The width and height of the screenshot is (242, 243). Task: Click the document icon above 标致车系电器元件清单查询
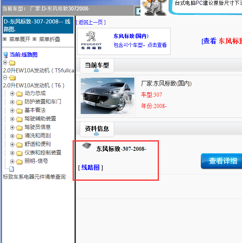coord(12,169)
